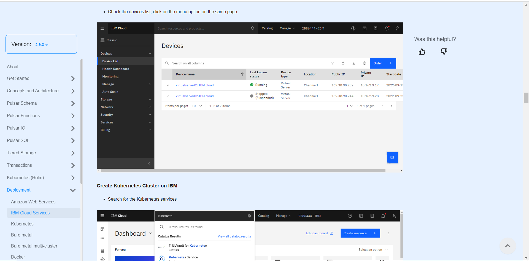Click the thumbs down not helpful icon
529x261 pixels.
pos(444,52)
